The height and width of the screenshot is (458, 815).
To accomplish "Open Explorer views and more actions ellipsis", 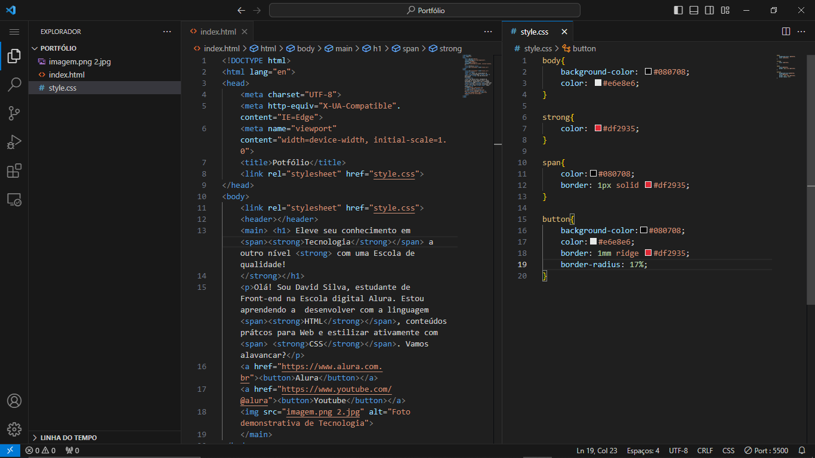I will pos(167,32).
